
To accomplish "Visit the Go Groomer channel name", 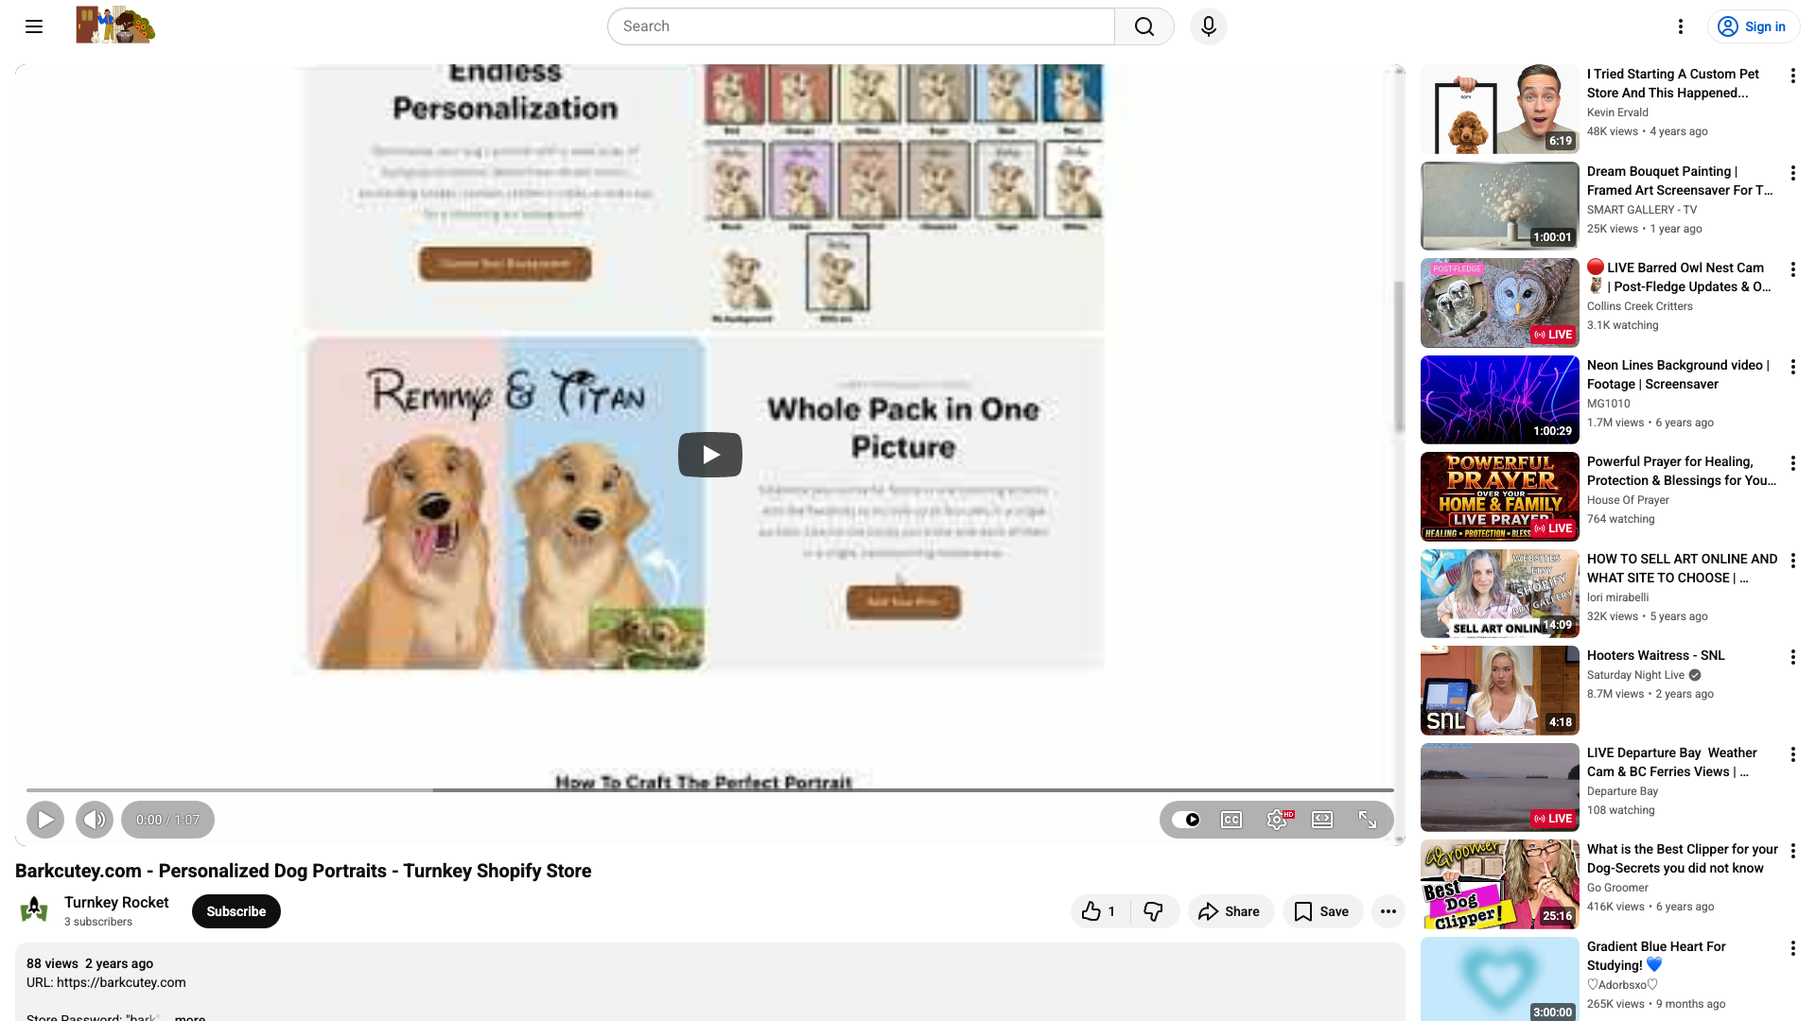I will tap(1617, 888).
